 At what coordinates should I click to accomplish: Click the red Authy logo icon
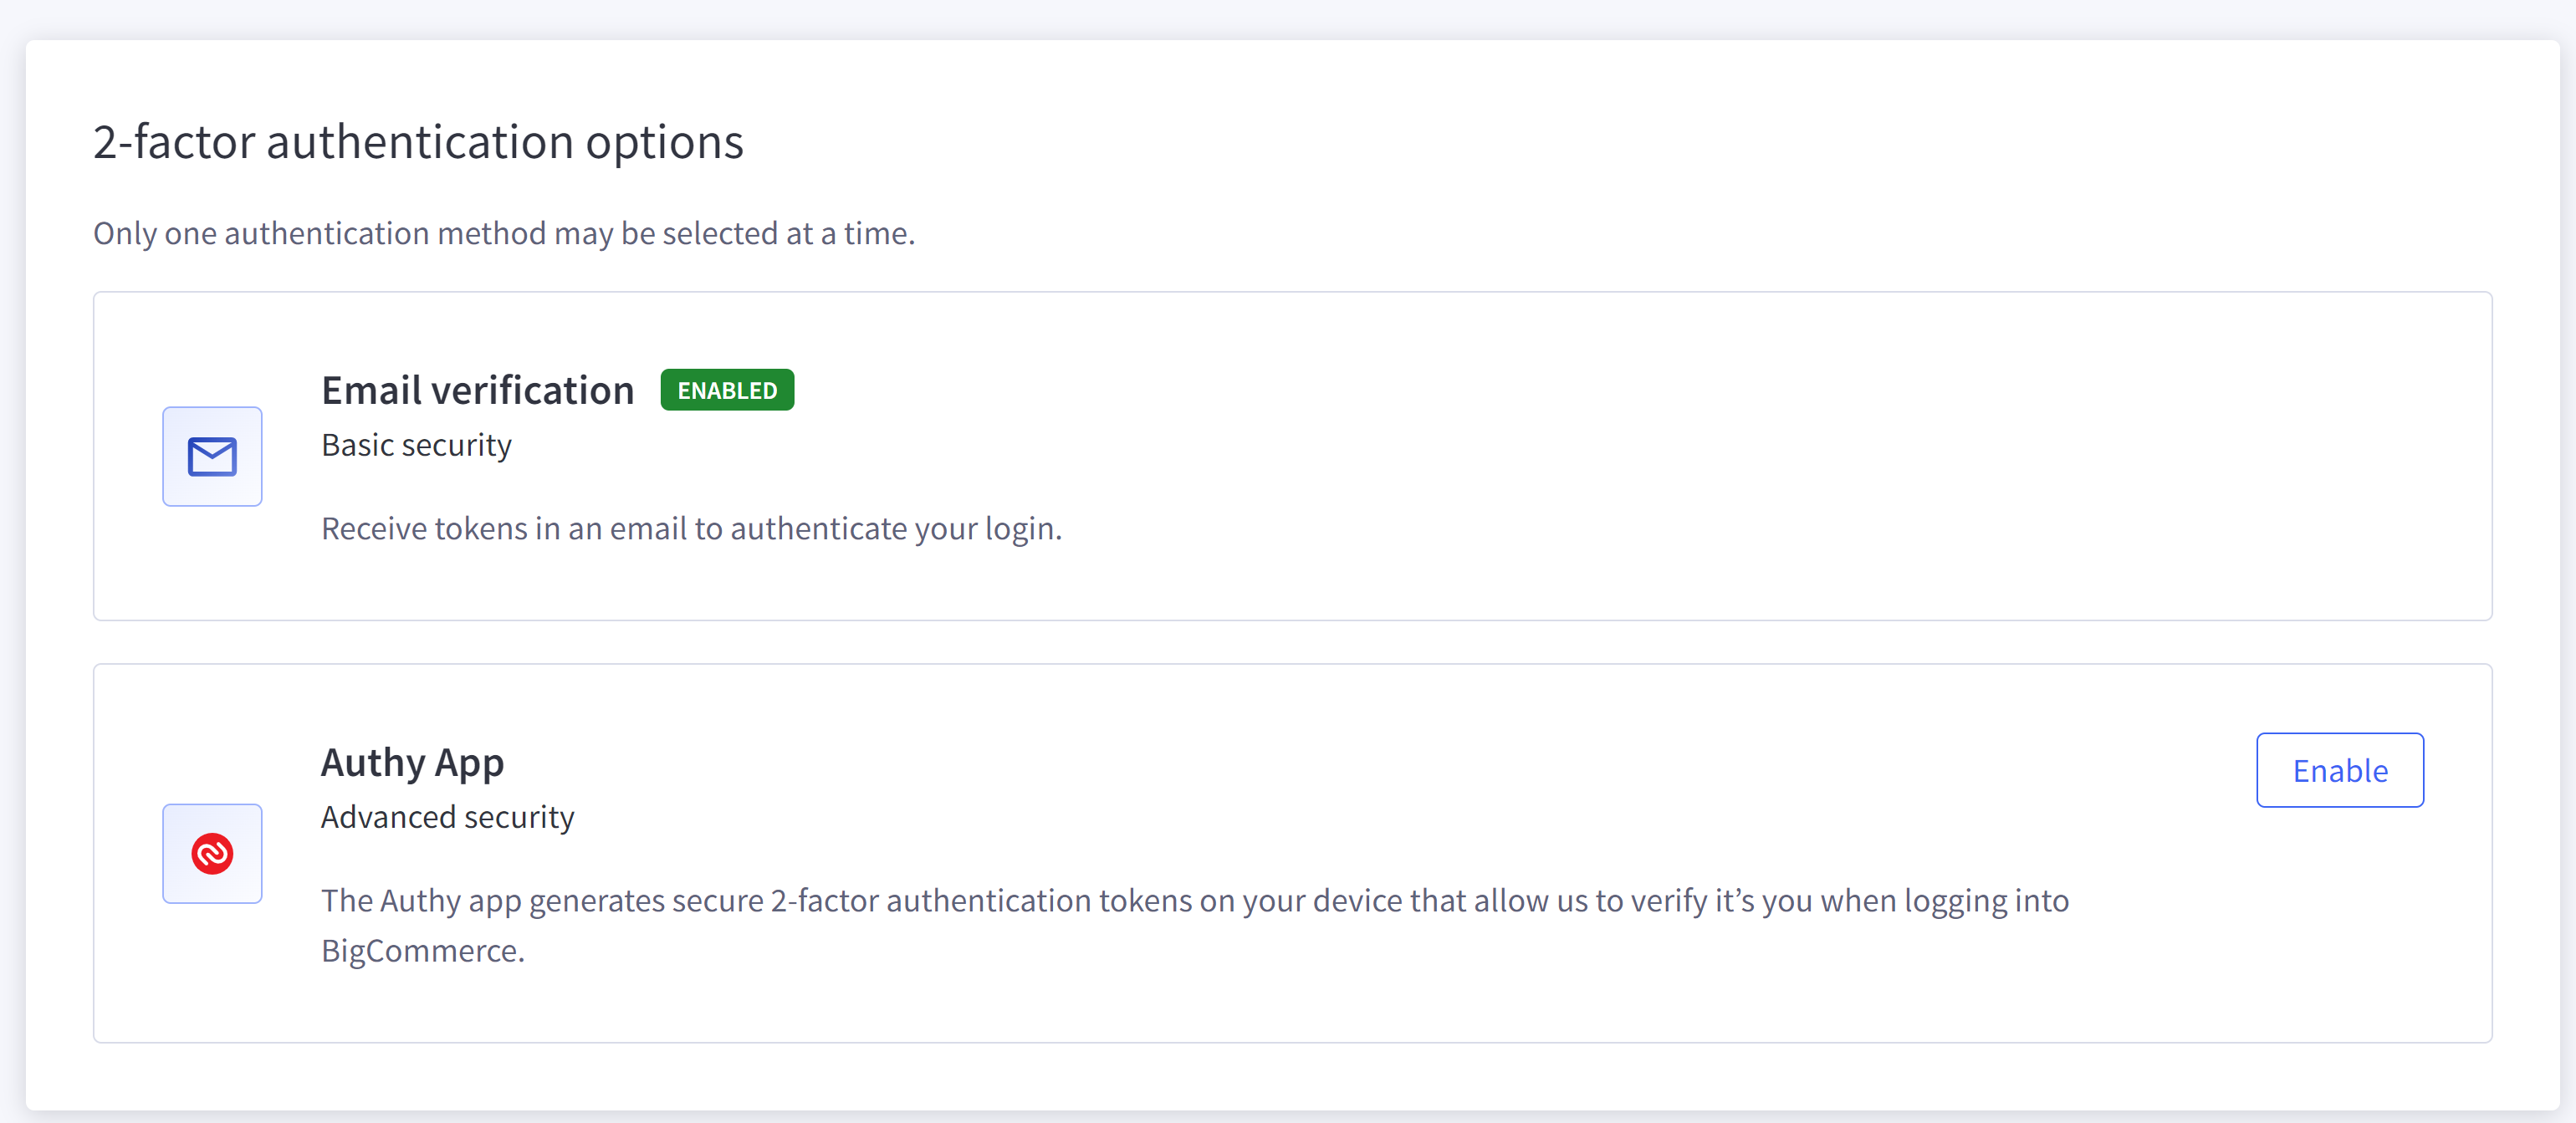click(212, 854)
